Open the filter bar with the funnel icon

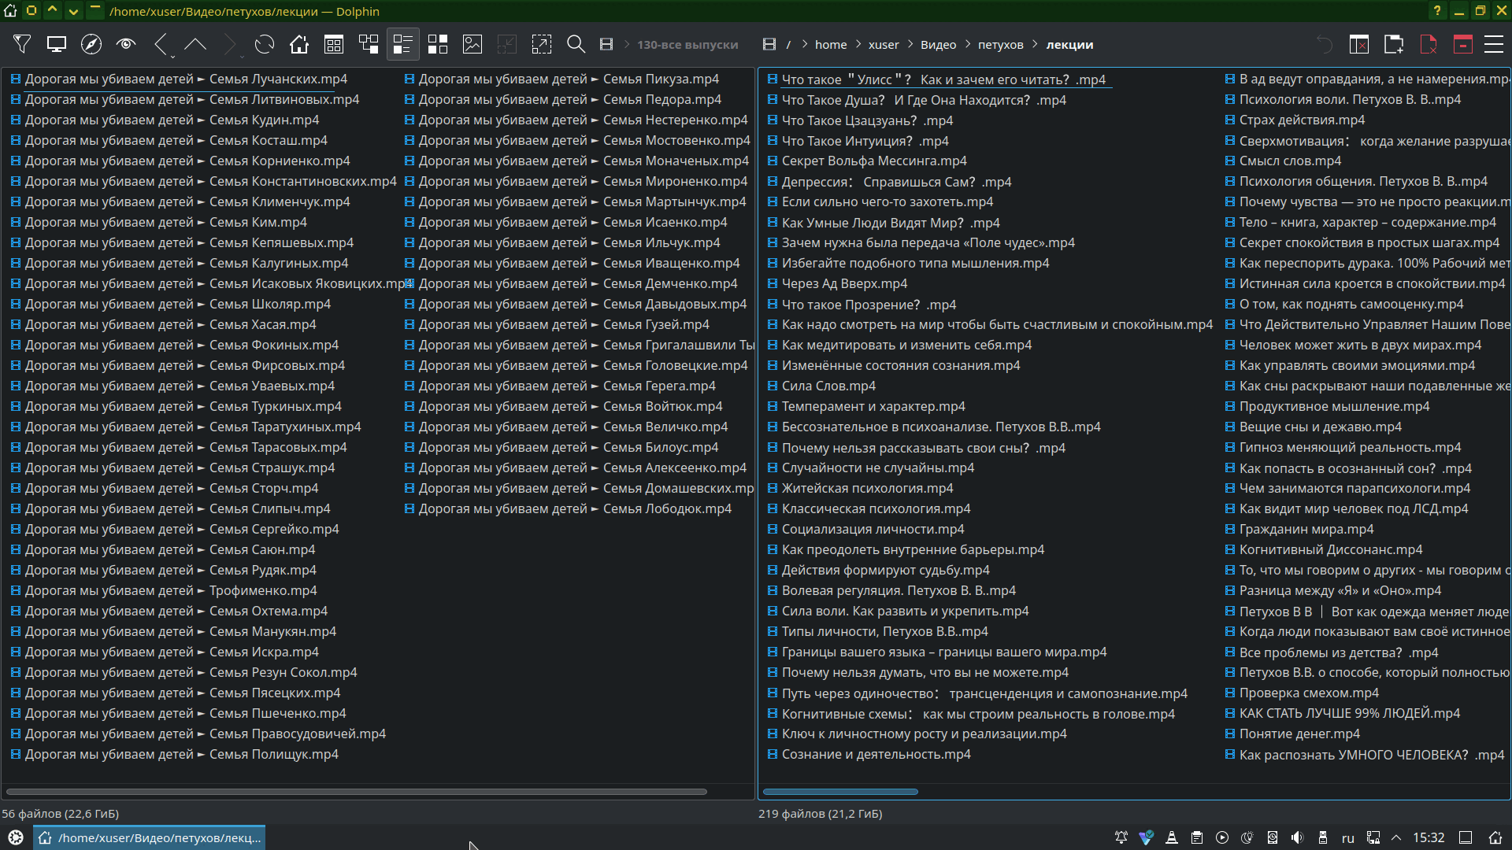(x=22, y=45)
